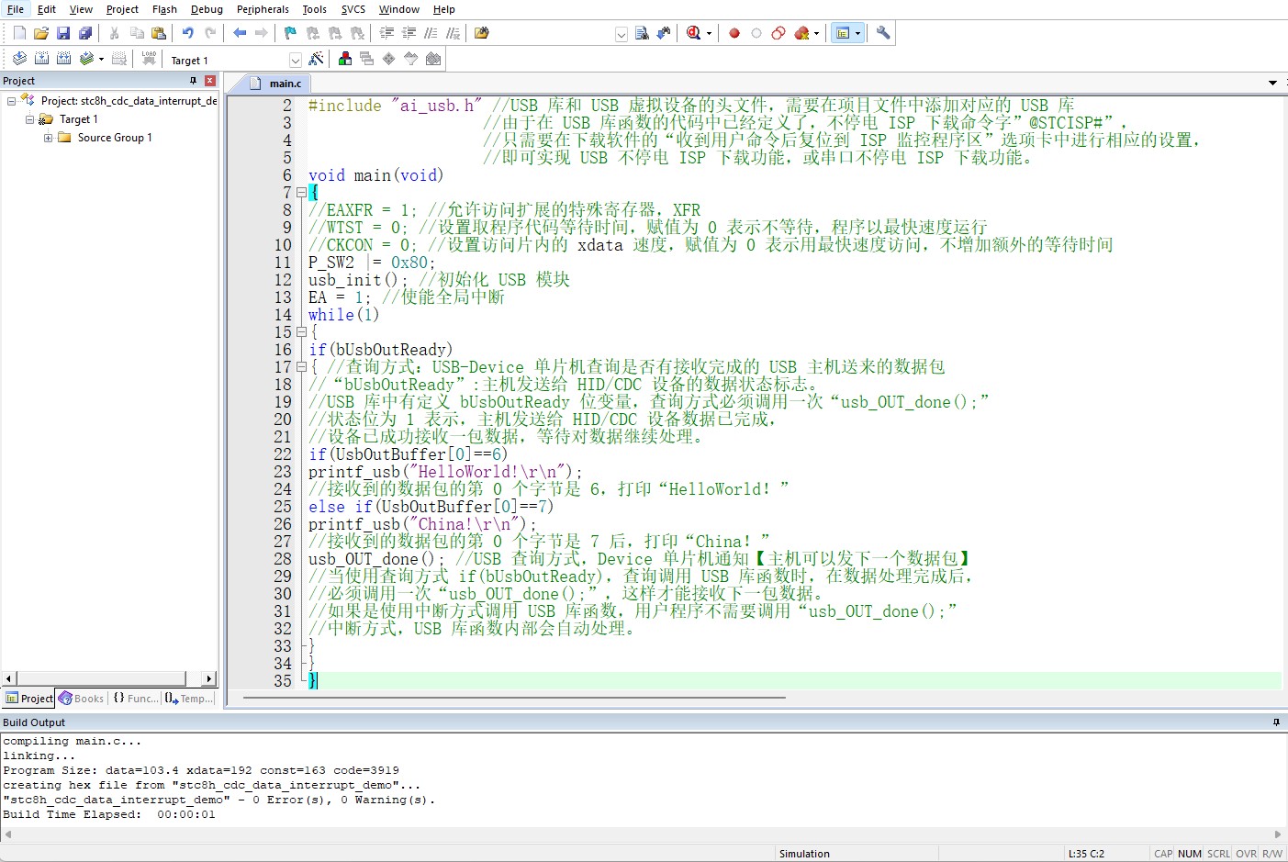The image size is (1288, 862).
Task: Open Options for Target wand icon
Action: pyautogui.click(x=316, y=59)
